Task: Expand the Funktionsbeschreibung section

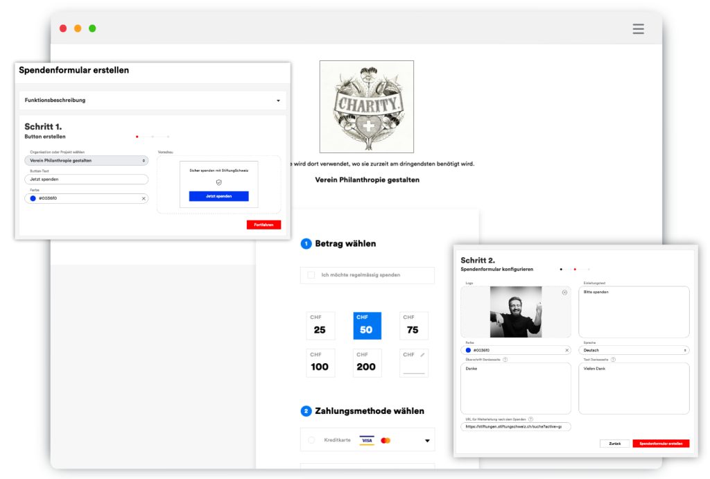Action: tap(278, 101)
